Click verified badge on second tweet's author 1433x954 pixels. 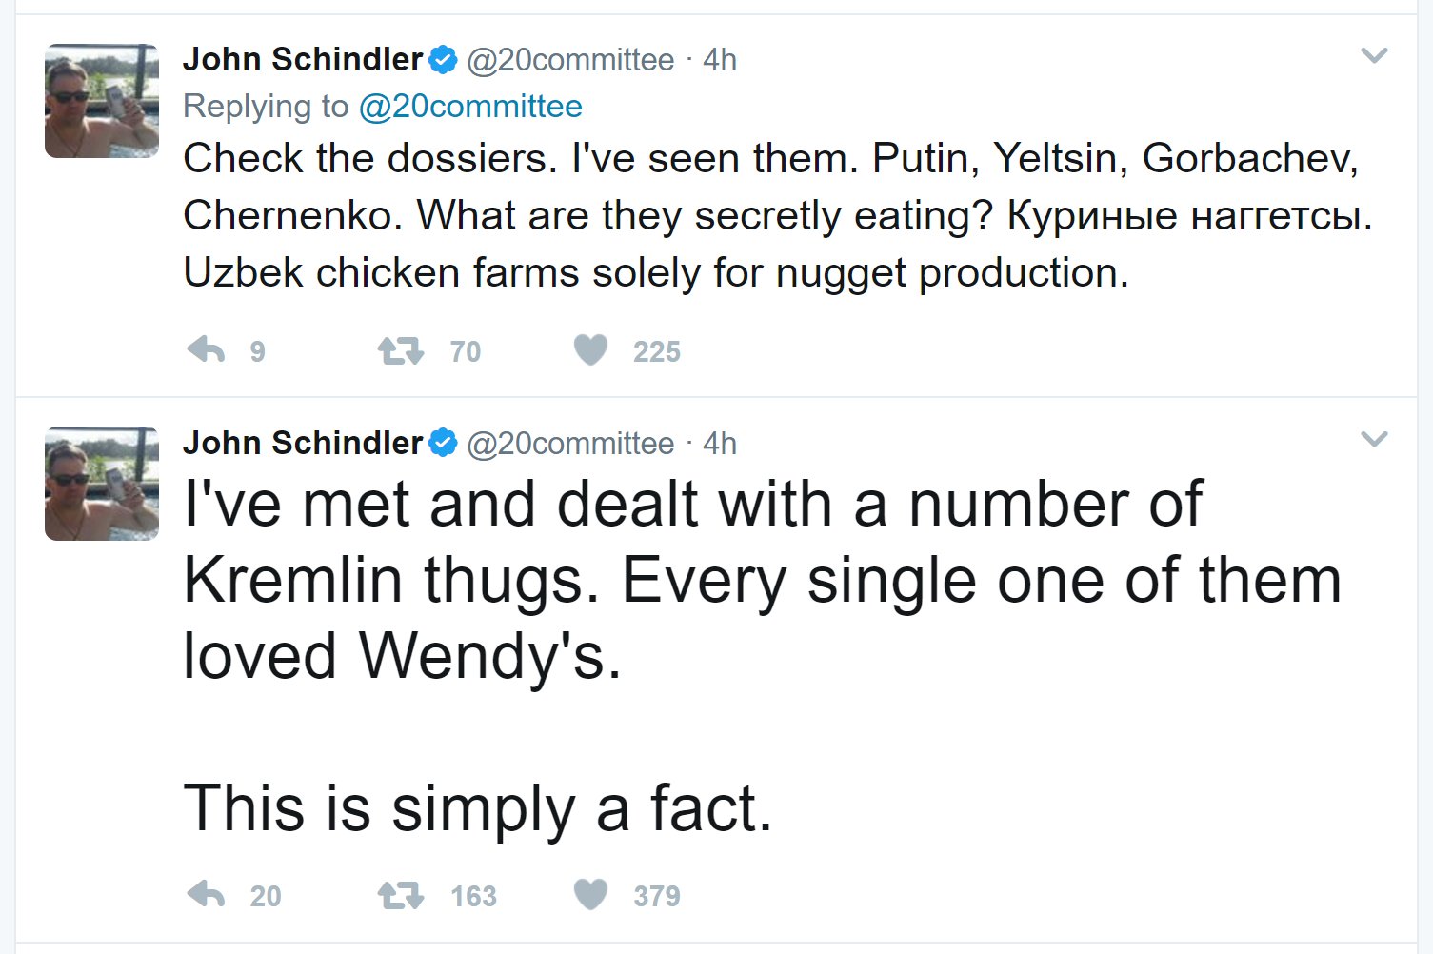[x=443, y=443]
